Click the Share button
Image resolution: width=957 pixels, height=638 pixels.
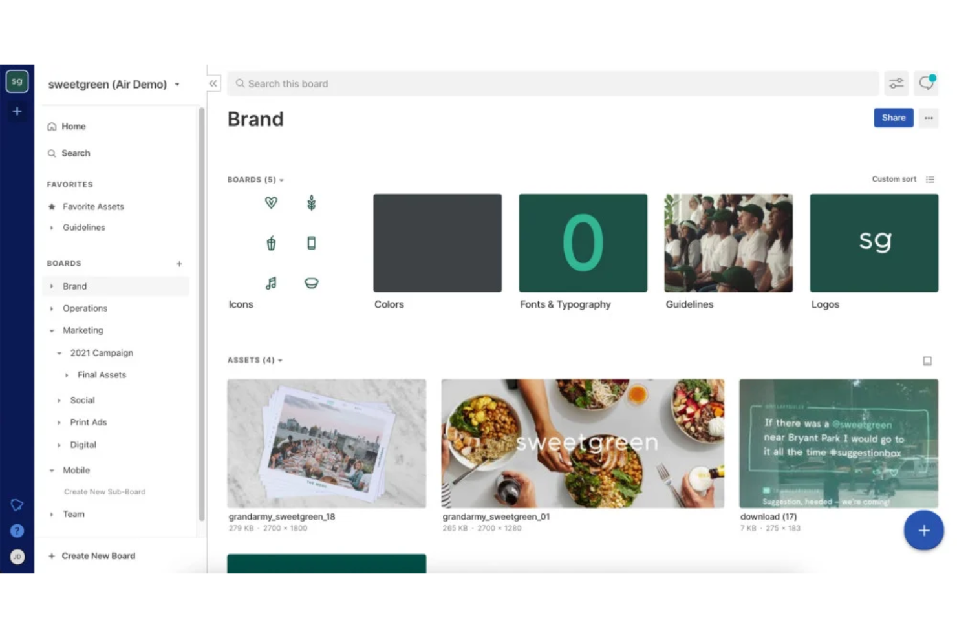(x=893, y=118)
